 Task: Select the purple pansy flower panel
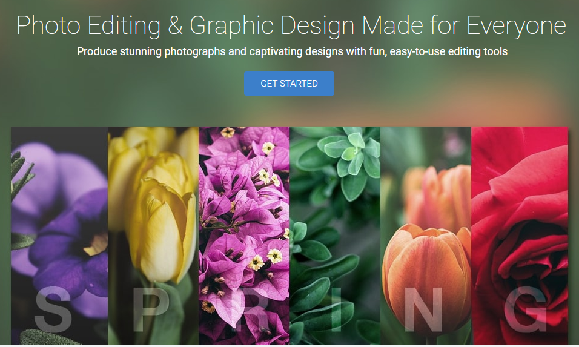point(59,236)
